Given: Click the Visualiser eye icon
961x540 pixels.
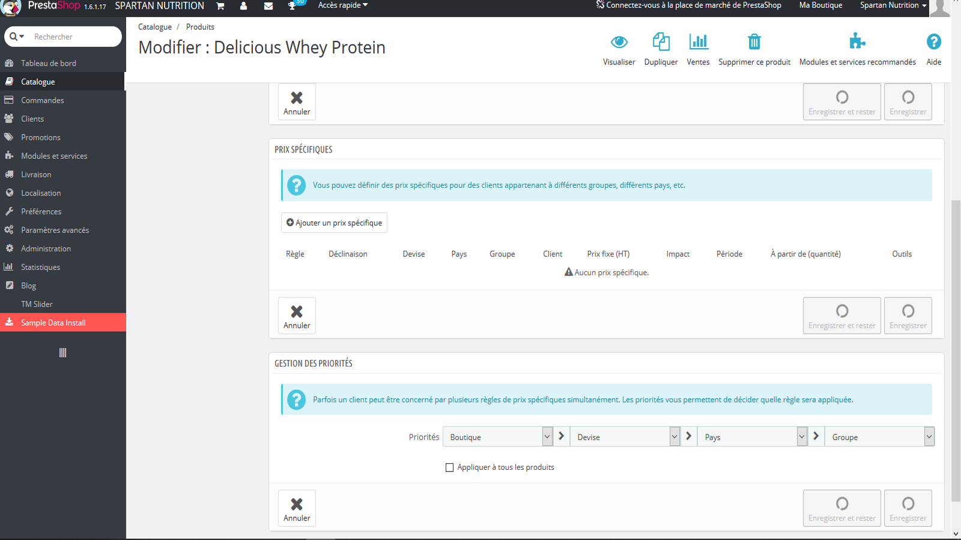Looking at the screenshot, I should [x=619, y=42].
